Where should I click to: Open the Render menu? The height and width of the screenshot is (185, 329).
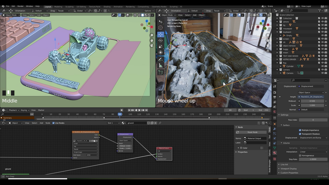click(x=20, y=6)
